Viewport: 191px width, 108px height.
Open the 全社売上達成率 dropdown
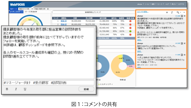coord(16,12)
